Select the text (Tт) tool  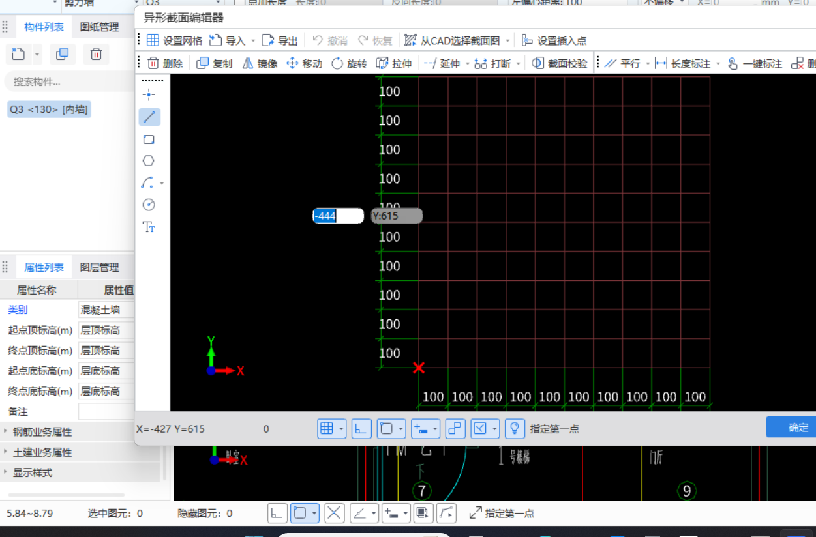point(149,227)
